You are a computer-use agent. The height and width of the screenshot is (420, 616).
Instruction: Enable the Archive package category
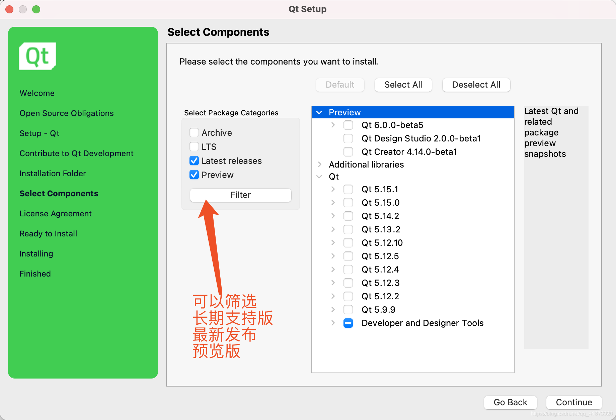pos(194,132)
